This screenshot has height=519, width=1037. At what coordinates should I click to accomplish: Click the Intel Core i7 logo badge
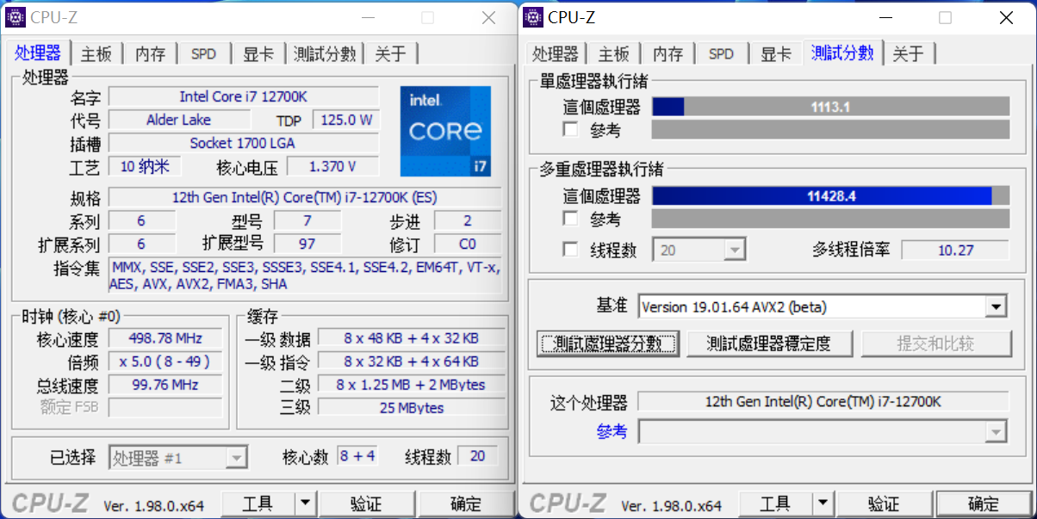click(445, 131)
